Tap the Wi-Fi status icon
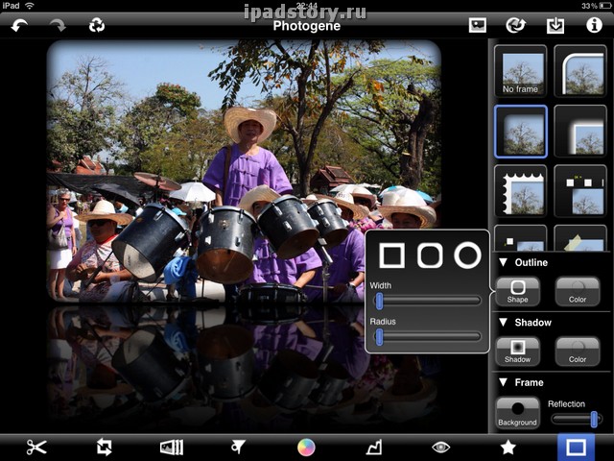This screenshot has height=461, width=614. [30, 6]
